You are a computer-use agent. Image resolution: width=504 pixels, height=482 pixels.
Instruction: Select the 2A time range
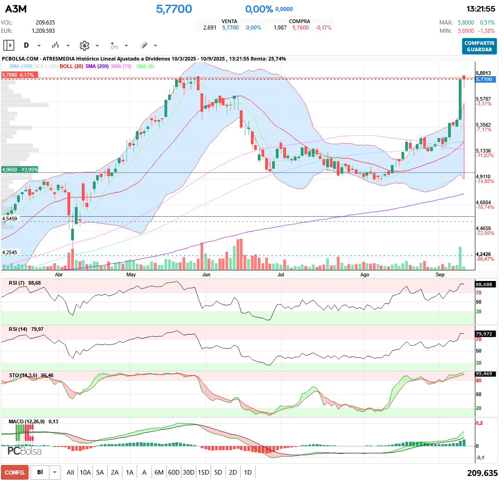coord(115,472)
